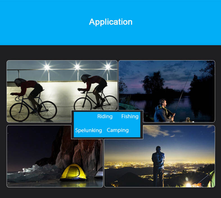Screen dimensions: 221x198
Task: Click the fishing rod against the sky
Action: pyautogui.click(x=186, y=84)
